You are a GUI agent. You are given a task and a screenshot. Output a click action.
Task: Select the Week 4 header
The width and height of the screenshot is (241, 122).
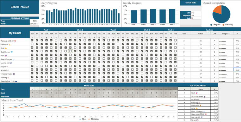pos(147,30)
